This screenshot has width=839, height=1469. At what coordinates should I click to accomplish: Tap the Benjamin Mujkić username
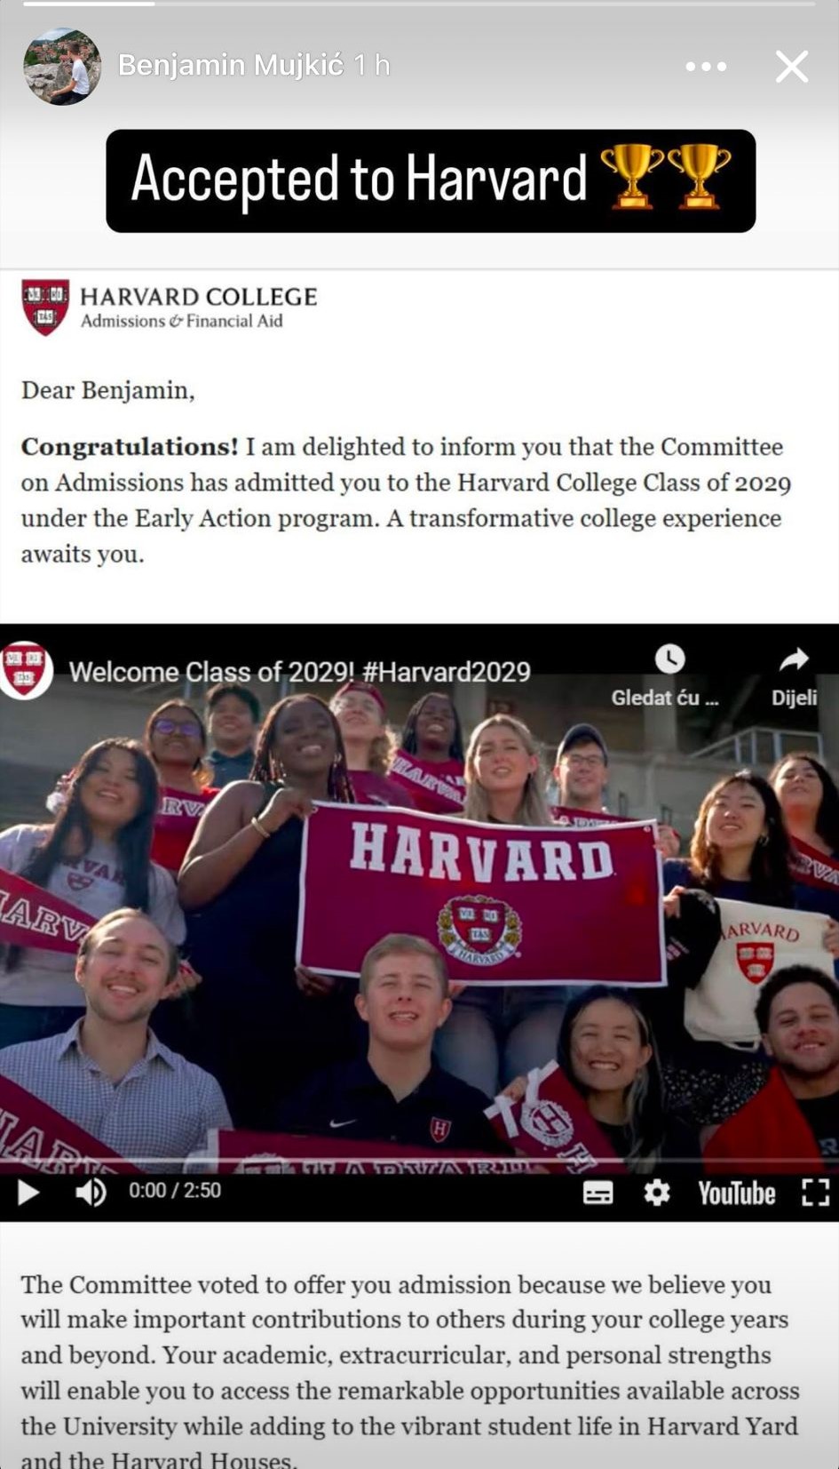(x=231, y=65)
